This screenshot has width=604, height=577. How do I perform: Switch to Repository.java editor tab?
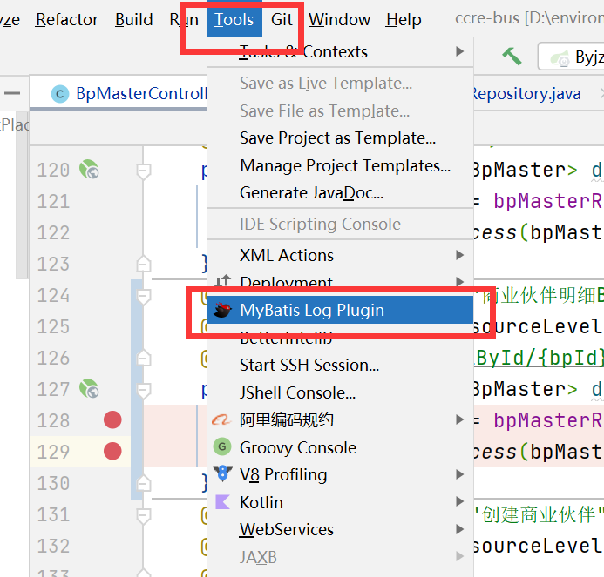point(527,93)
